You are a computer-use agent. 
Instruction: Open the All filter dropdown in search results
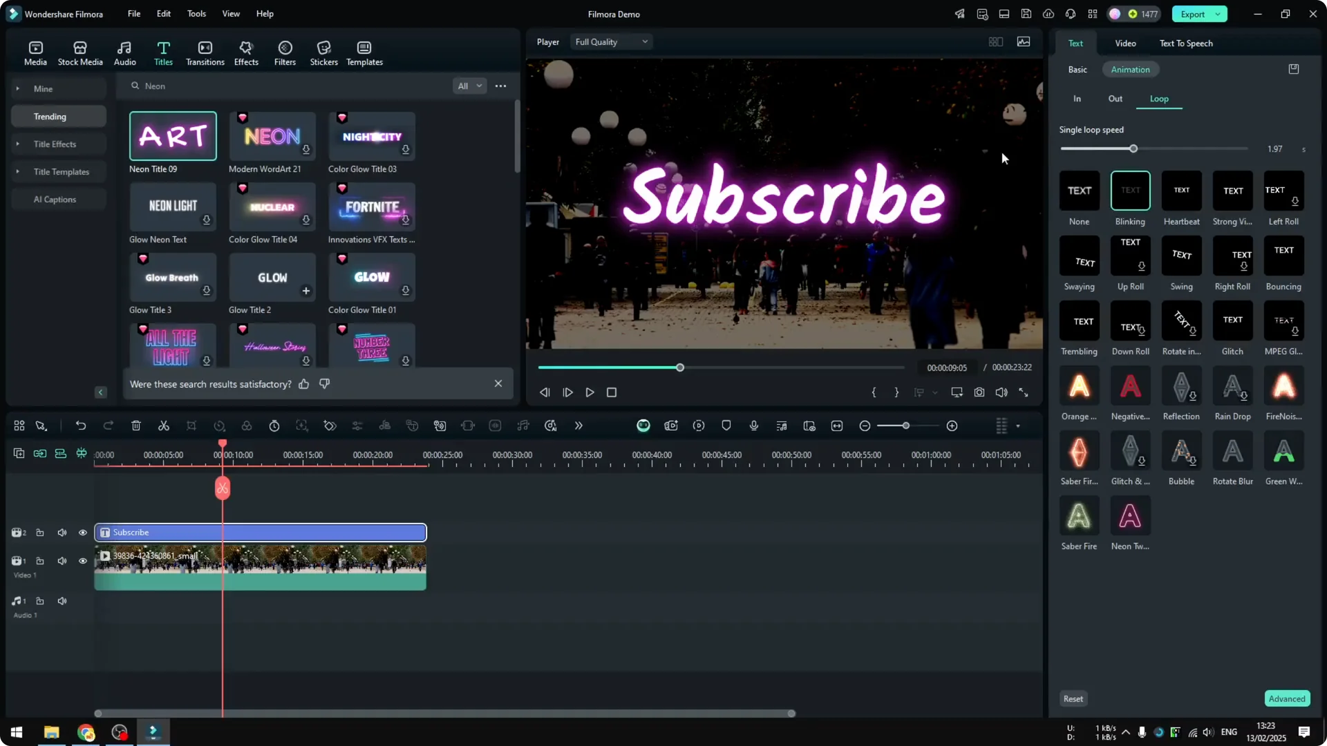click(x=469, y=86)
